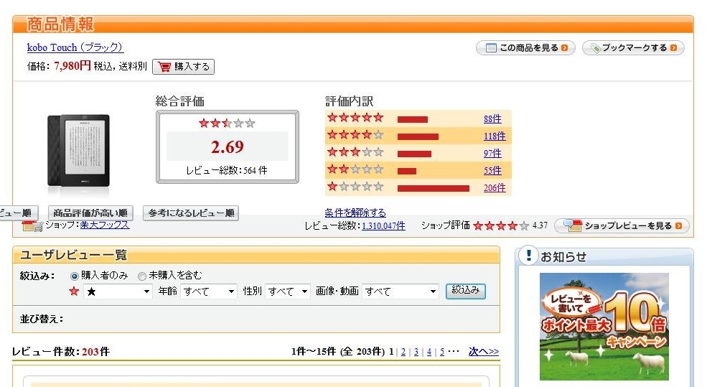The width and height of the screenshot is (707, 387).
Task: Open the 88件 five-star reviews link
Action: coord(492,119)
